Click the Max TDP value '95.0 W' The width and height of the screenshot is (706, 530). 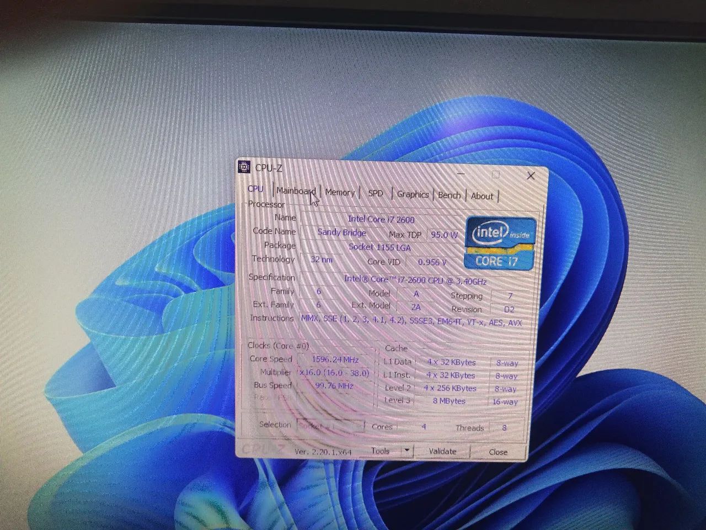[x=445, y=235]
